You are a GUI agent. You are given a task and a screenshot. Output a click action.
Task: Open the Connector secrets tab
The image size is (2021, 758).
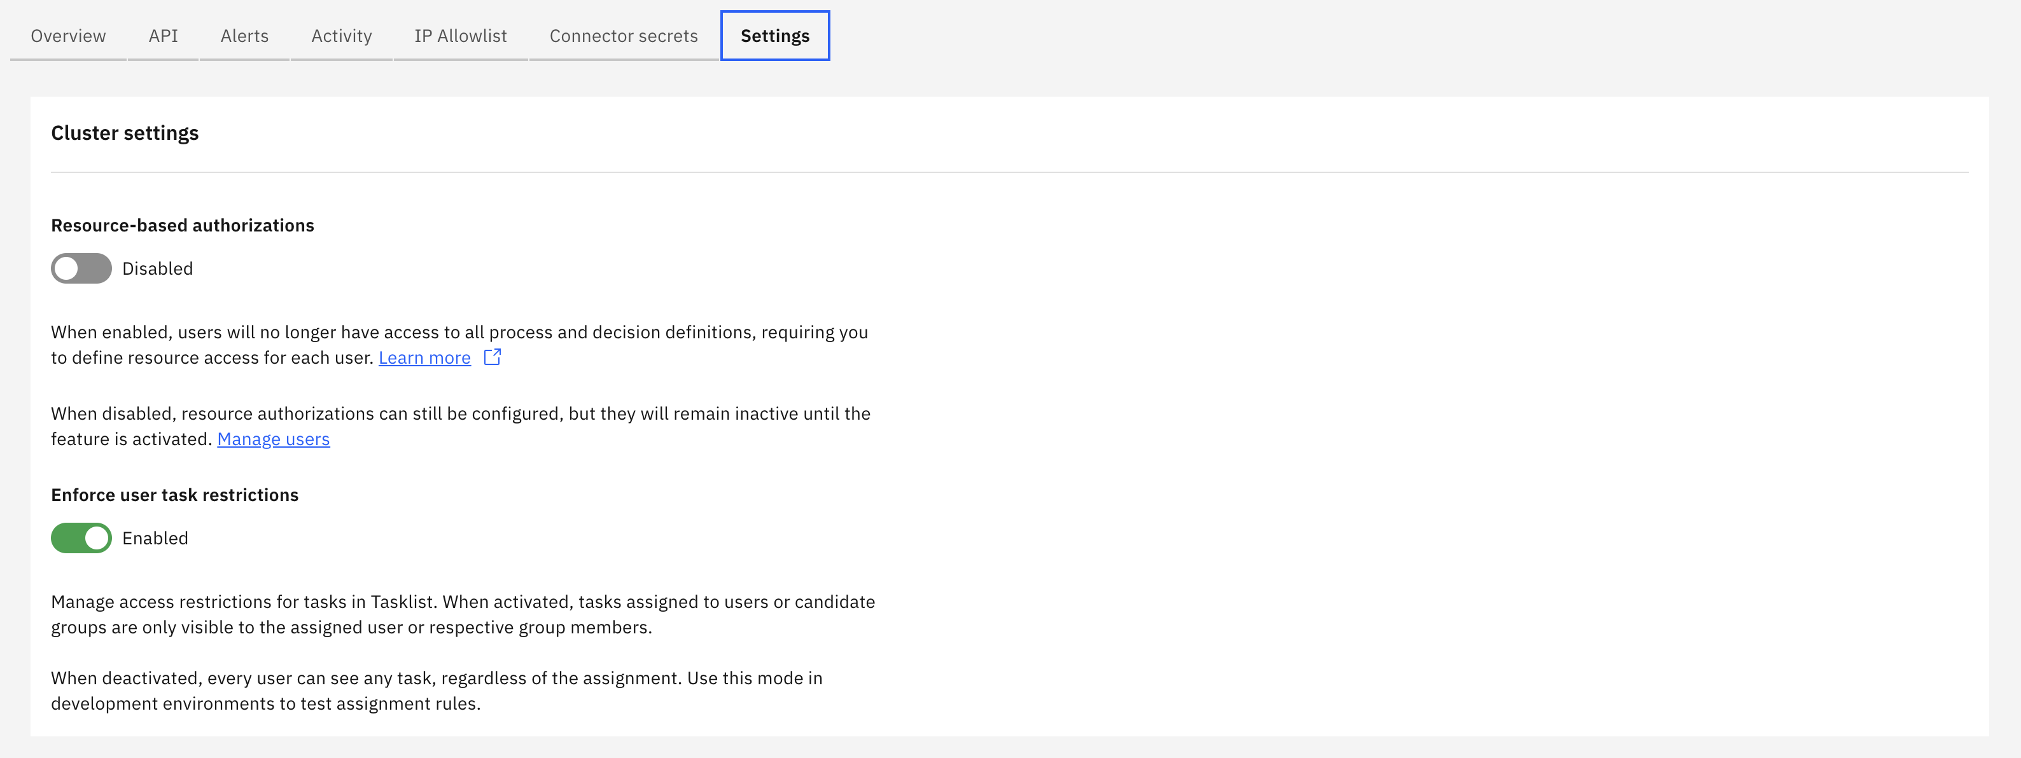click(623, 35)
